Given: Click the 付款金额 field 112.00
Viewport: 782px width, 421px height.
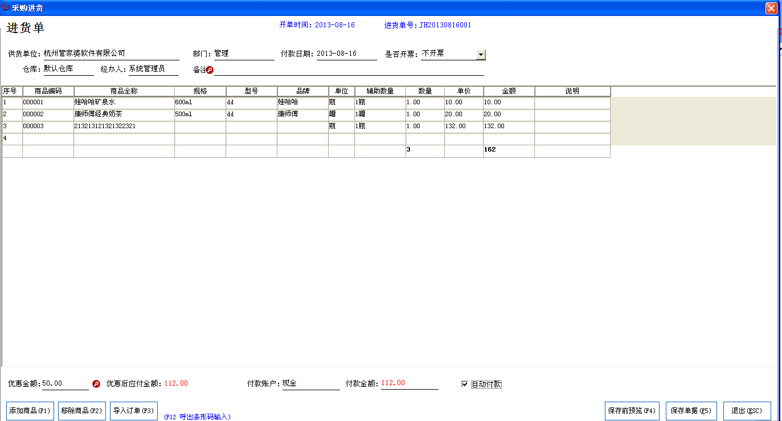Looking at the screenshot, I should click(410, 383).
